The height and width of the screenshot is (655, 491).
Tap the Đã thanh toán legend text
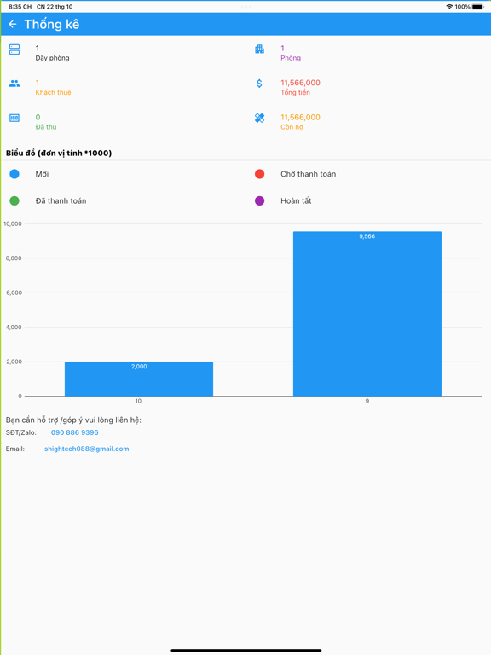click(x=61, y=201)
